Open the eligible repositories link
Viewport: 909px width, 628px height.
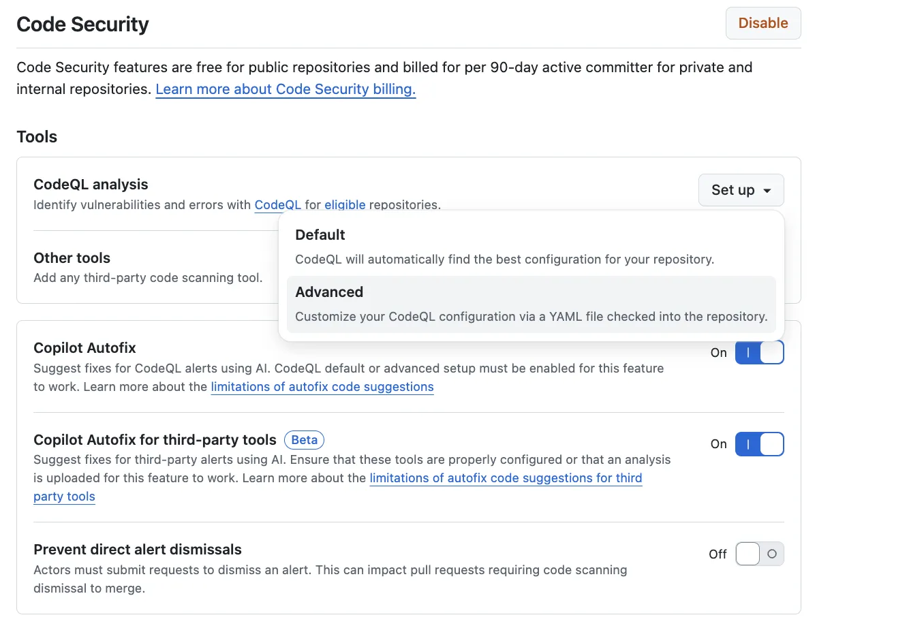345,205
